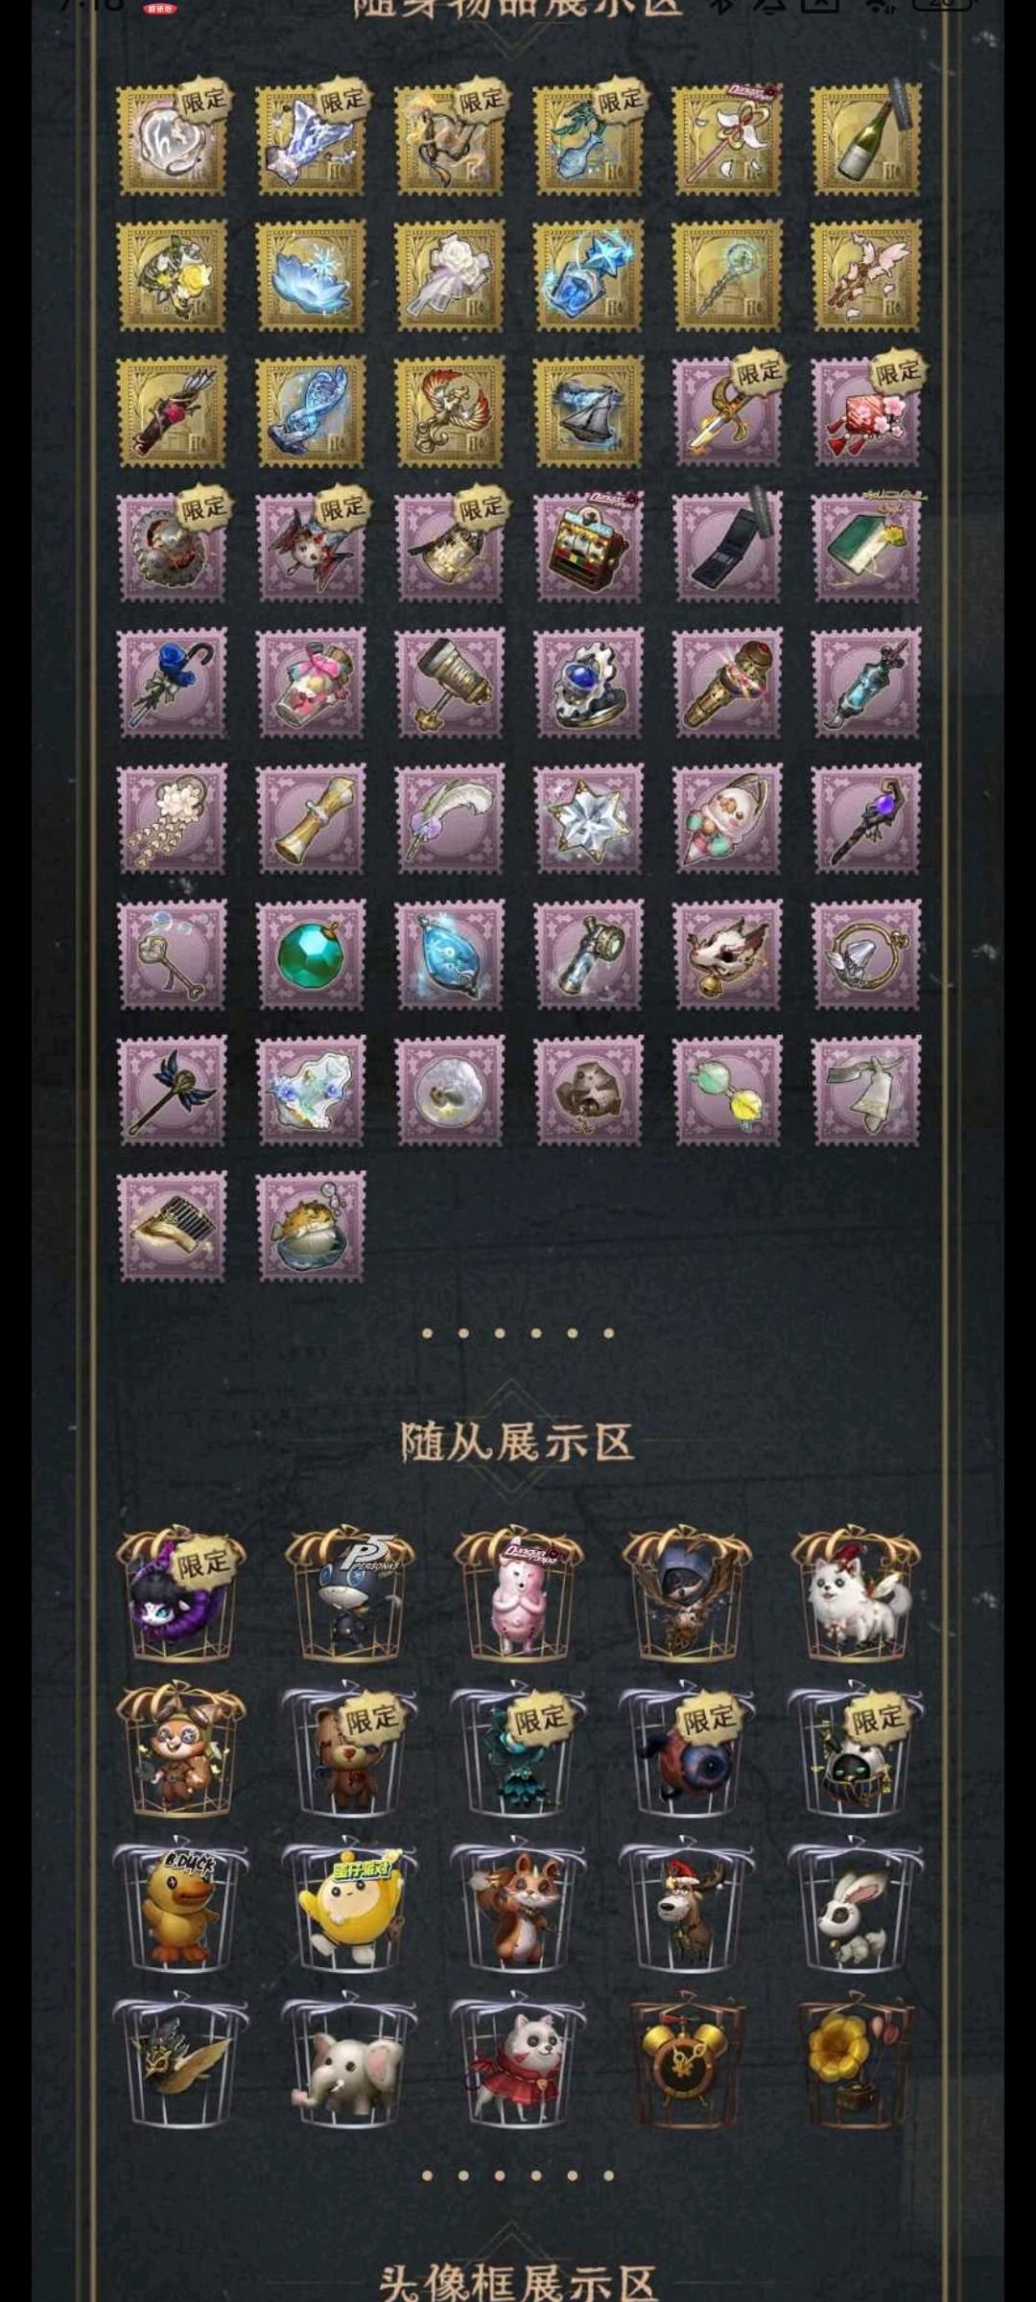The image size is (1036, 2302).
Task: Choose the B.Duck yellow duck pet
Action: [x=180, y=1905]
